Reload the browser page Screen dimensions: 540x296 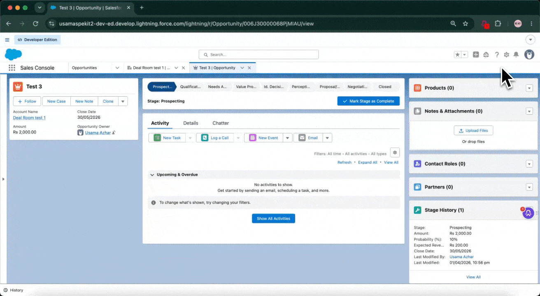tap(36, 23)
